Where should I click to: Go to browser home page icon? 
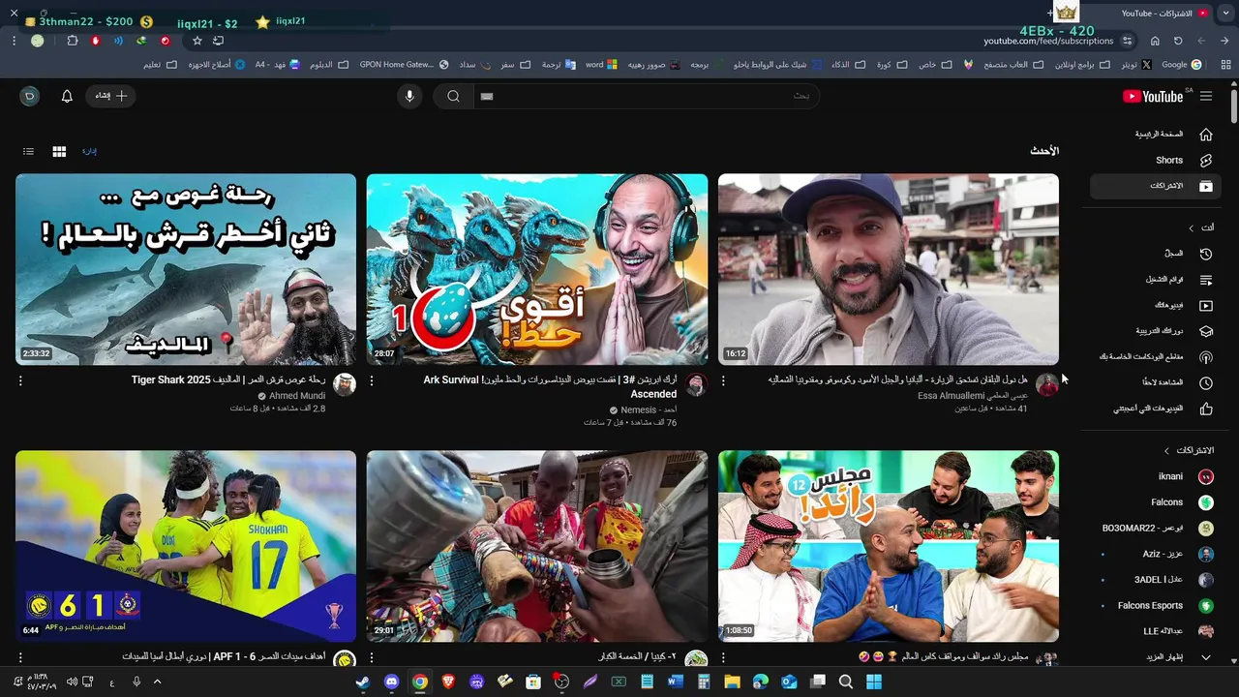[1155, 41]
